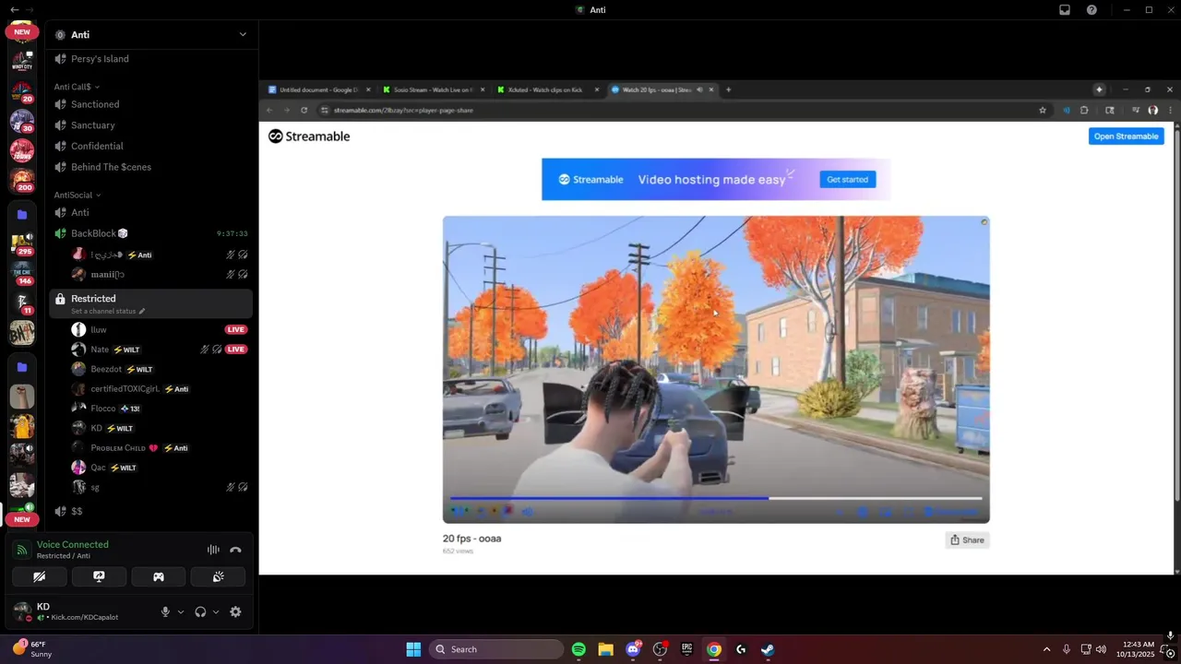Reload the Streamable page
This screenshot has width=1181, height=664.
(x=304, y=110)
